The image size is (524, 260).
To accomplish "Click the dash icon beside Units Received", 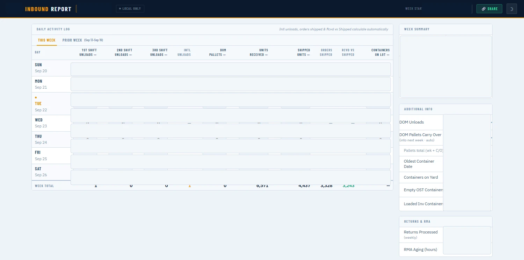I will (267, 55).
